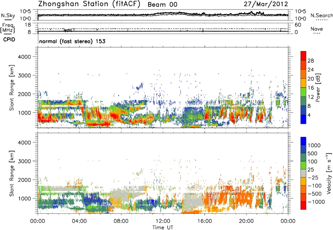
Task: Click the red top segment of Power colorbar
Action: click(x=303, y=56)
